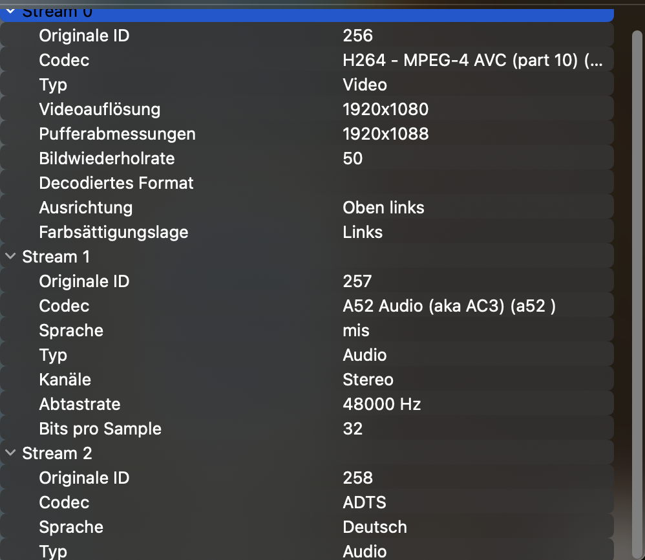The image size is (645, 560).
Task: Select the Decodiertes Format row
Action: click(x=307, y=183)
